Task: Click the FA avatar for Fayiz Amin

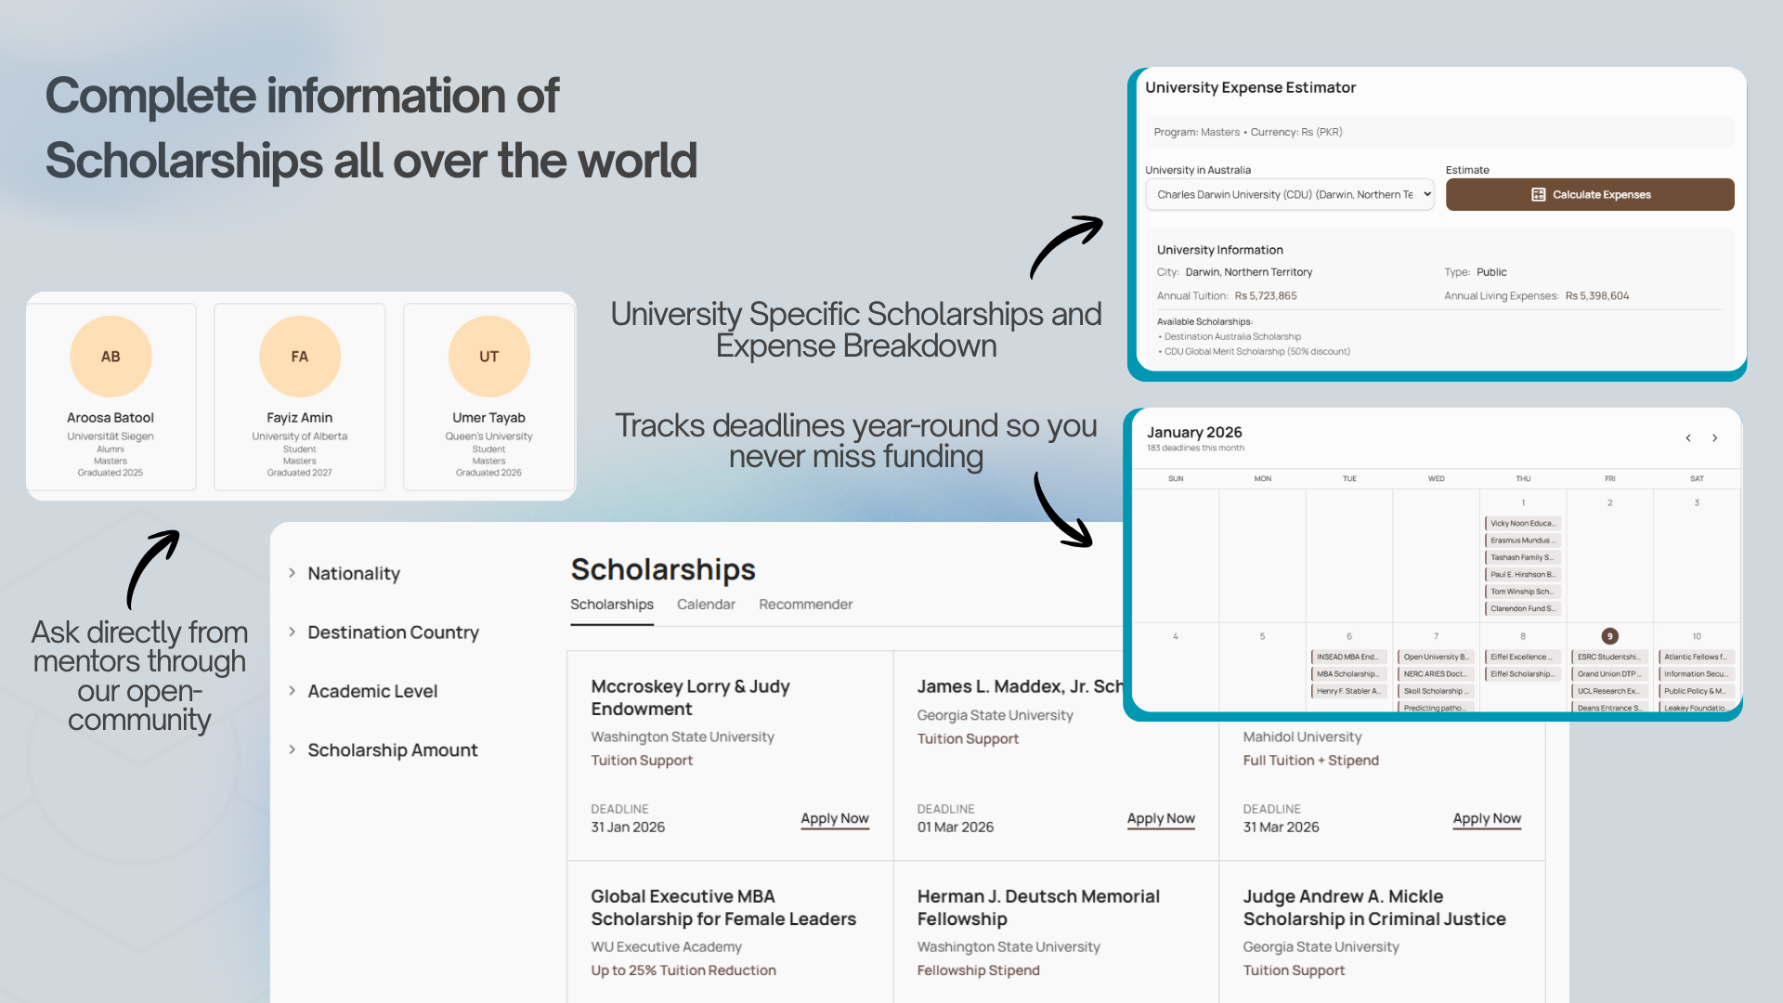Action: 299,357
